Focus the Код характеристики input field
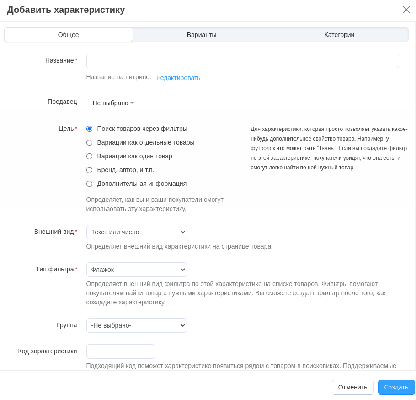416x400 pixels. pyautogui.click(x=120, y=351)
